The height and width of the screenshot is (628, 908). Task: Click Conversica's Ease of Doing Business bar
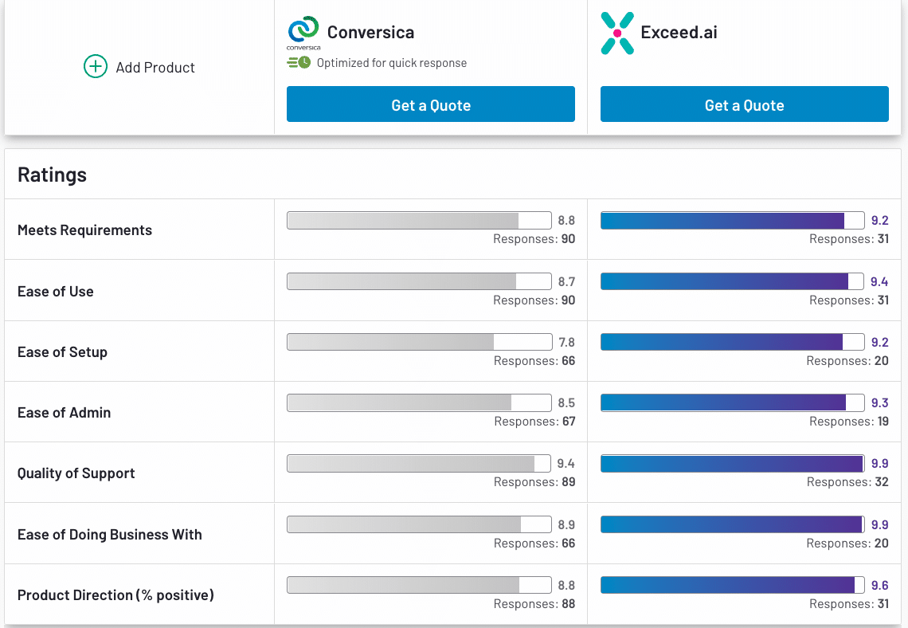point(419,524)
